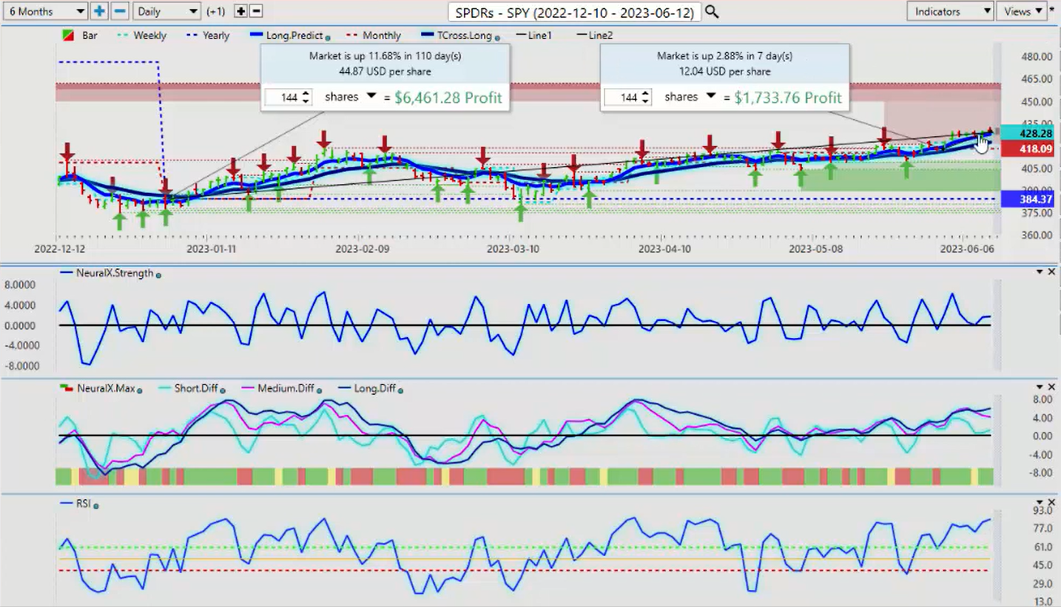This screenshot has width=1061, height=607.
Task: Click settings dot beside RSI label
Action: click(x=96, y=506)
